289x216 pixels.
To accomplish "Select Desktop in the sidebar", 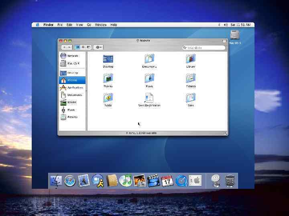I will [72, 73].
